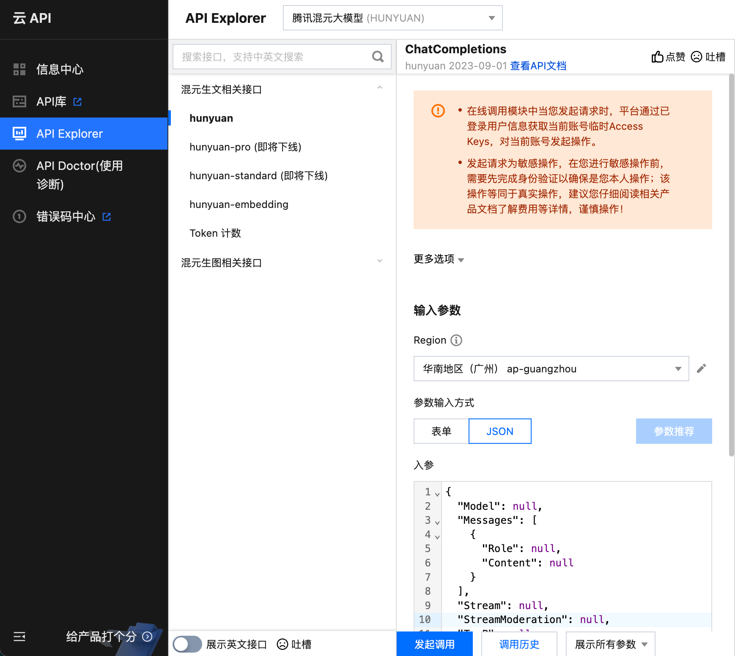
Task: Click the "Role": null line
Action: click(521, 548)
